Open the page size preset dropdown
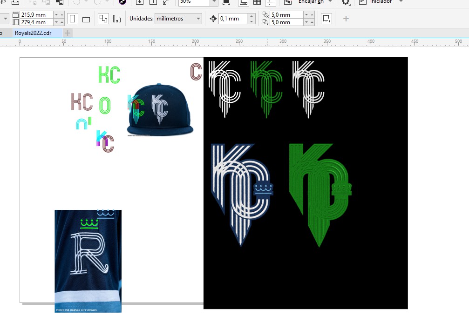This screenshot has height=329, width=469. (5, 19)
